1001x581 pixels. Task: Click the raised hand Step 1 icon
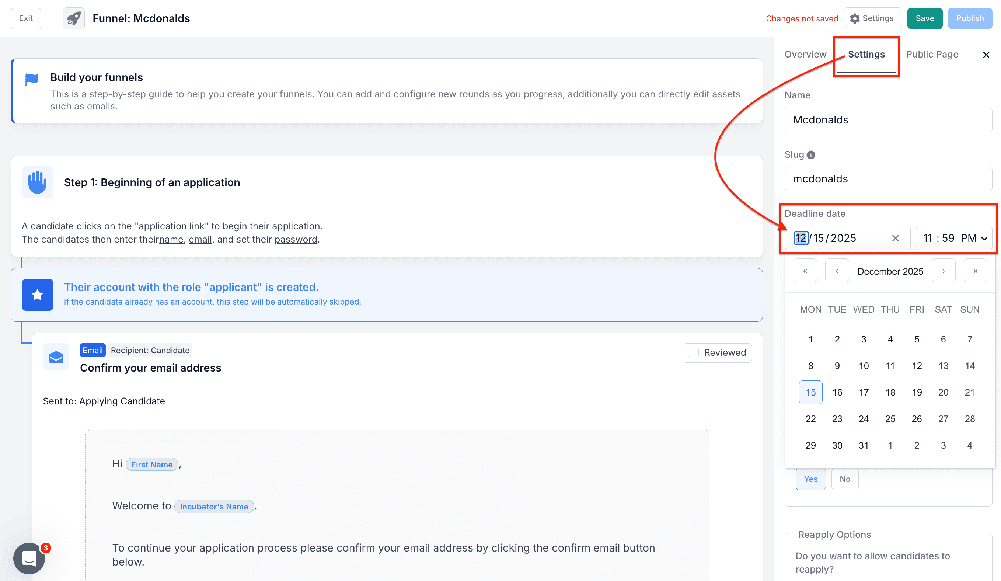(x=37, y=182)
